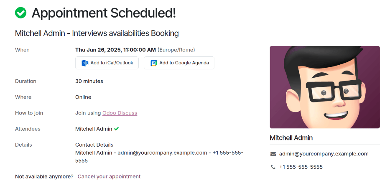The height and width of the screenshot is (188, 390).
Task: Click the admin@yourcompany.example.com address under the avatar
Action: coord(324,154)
